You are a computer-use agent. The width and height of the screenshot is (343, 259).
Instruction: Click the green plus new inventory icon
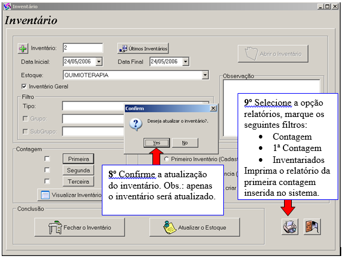pos(23,48)
